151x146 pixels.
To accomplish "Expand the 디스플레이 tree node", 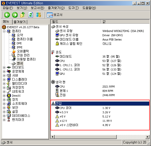I will [4, 80].
